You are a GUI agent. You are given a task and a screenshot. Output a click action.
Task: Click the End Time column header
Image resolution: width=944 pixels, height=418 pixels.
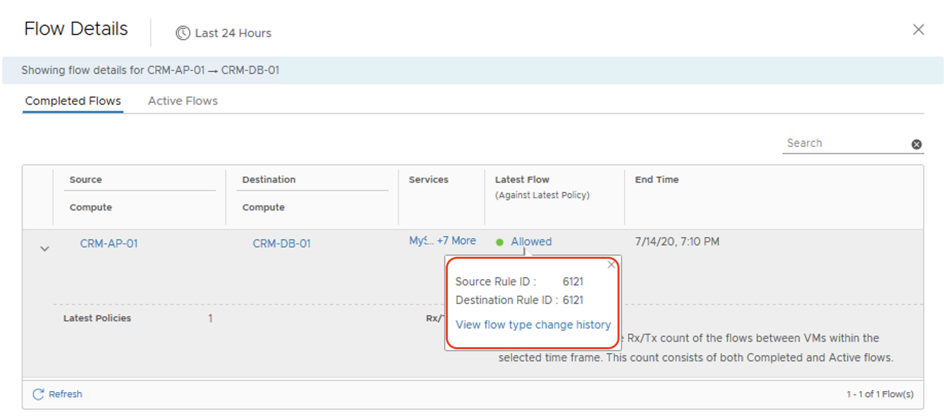click(657, 180)
